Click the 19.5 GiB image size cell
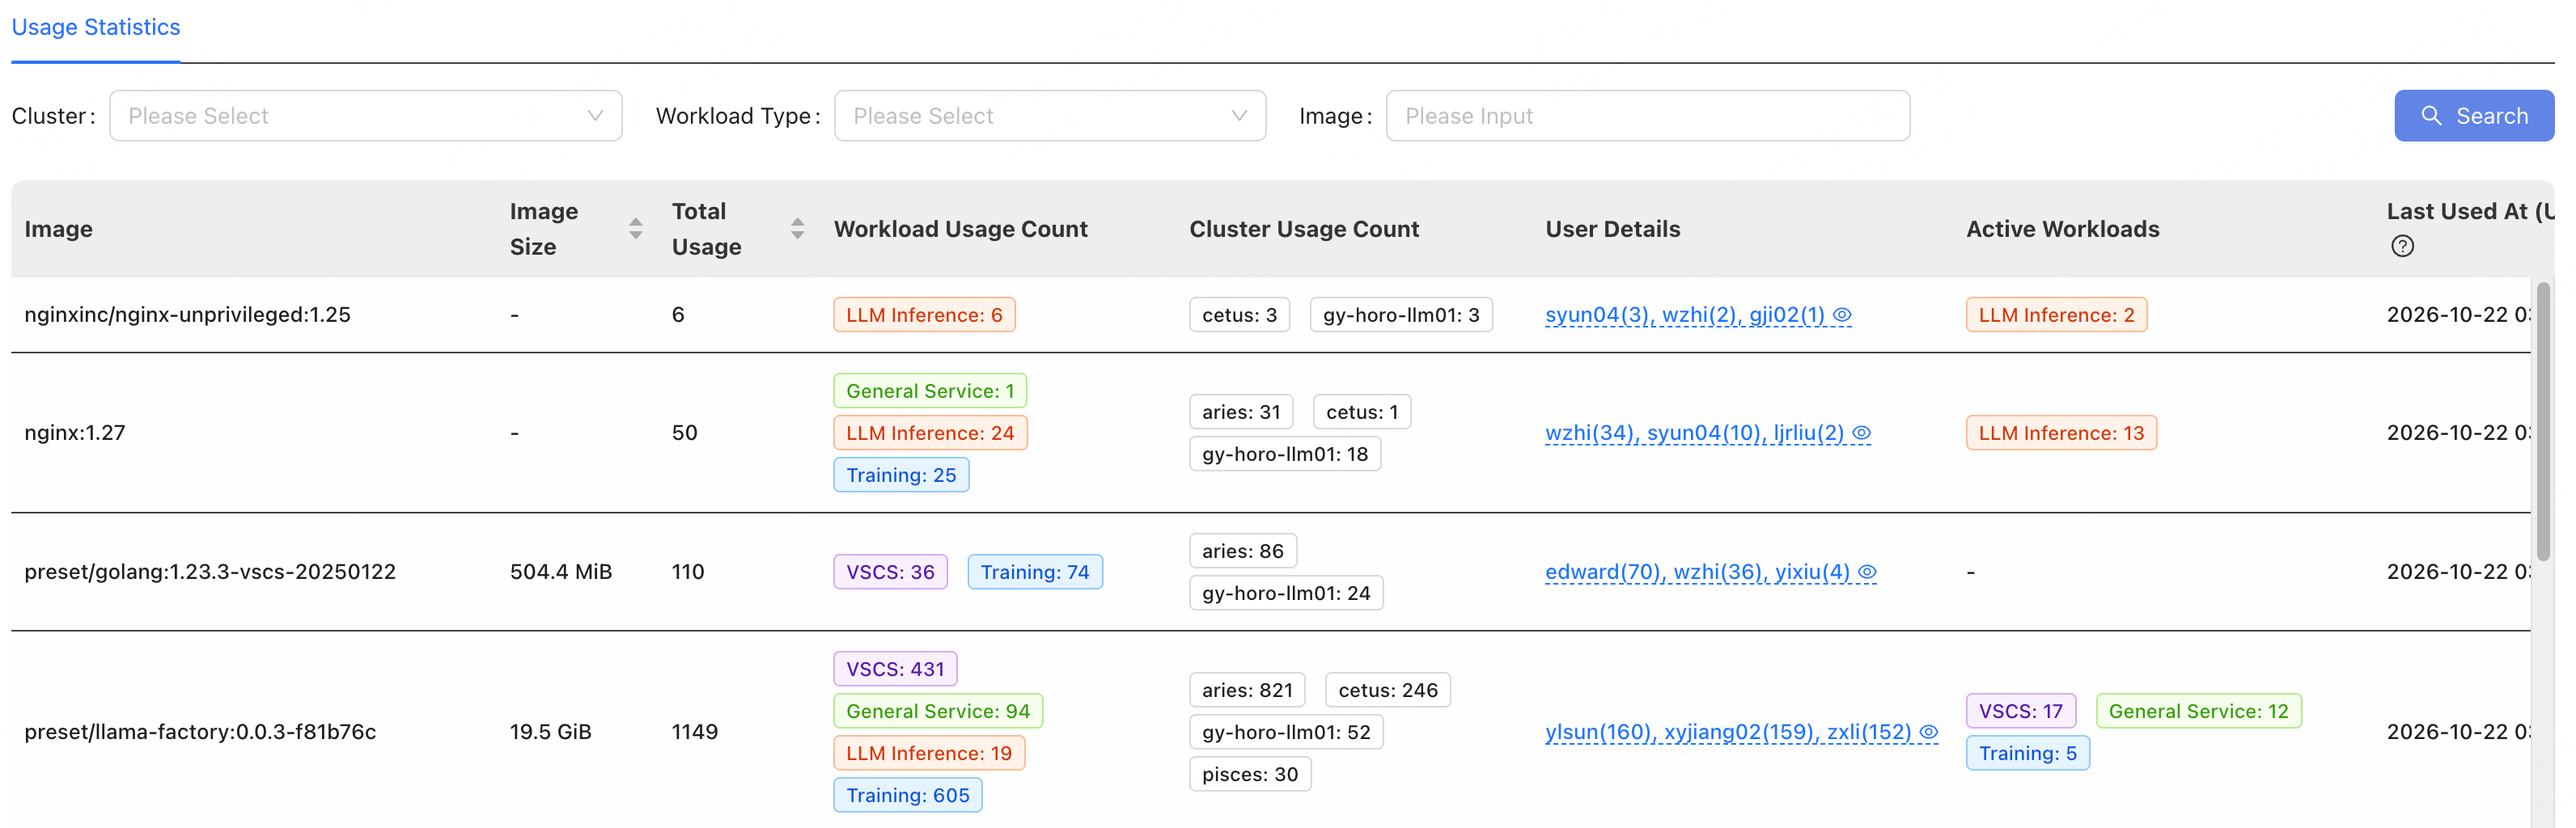2576x828 pixels. (x=551, y=732)
